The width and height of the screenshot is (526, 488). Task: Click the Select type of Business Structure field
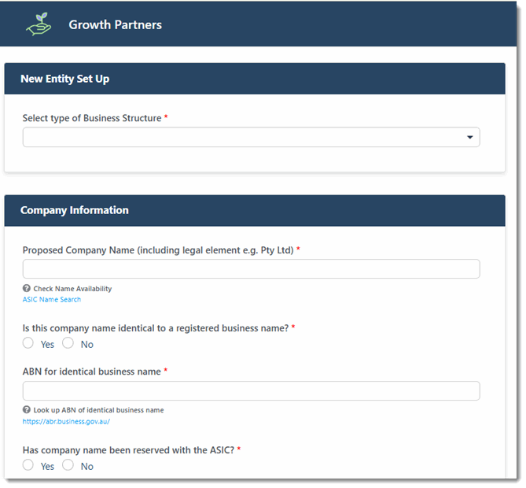[252, 137]
